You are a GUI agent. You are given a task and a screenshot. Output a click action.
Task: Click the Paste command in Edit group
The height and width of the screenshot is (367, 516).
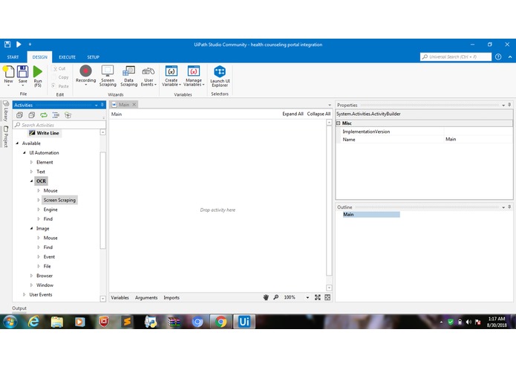[x=60, y=86]
